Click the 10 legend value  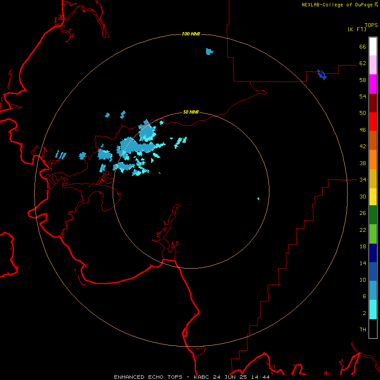[x=363, y=280]
